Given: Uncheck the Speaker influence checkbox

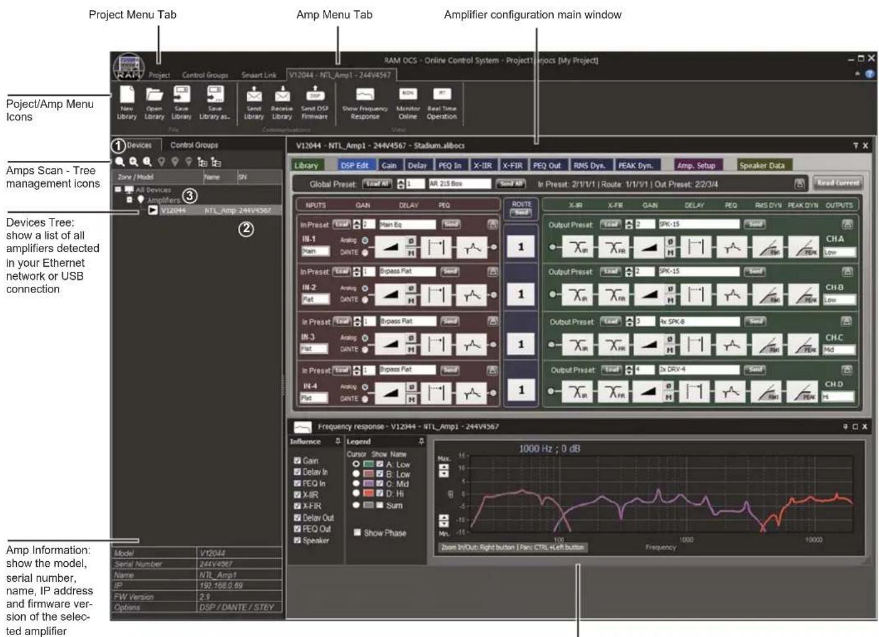Looking at the screenshot, I should 298,540.
